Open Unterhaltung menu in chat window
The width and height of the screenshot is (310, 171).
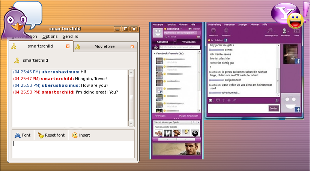(215, 25)
